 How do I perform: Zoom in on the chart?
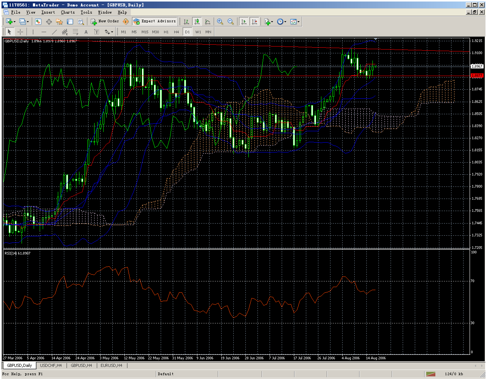click(x=220, y=22)
